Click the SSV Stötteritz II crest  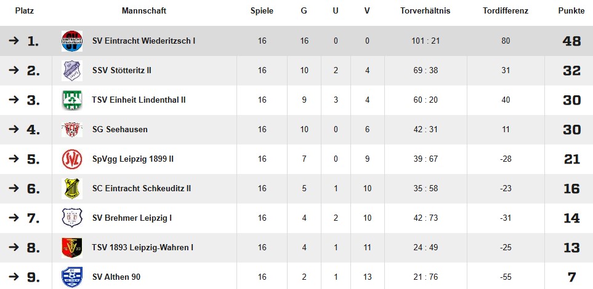coord(72,71)
